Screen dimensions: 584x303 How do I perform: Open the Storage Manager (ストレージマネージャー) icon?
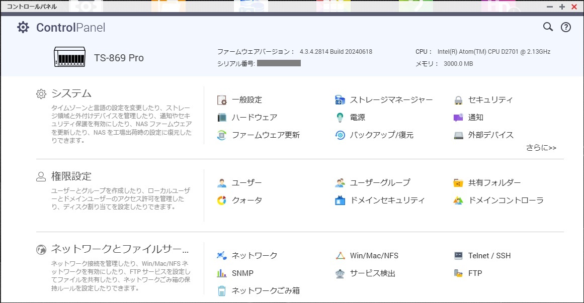340,100
